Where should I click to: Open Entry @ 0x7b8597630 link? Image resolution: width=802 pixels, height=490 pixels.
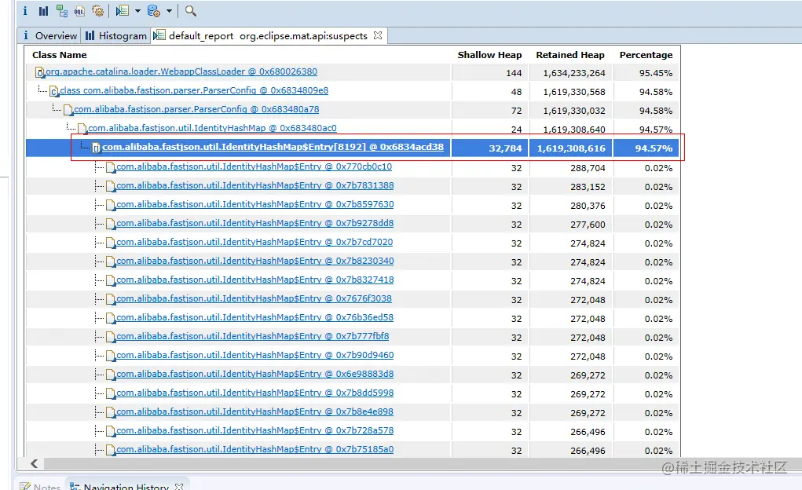tap(255, 205)
